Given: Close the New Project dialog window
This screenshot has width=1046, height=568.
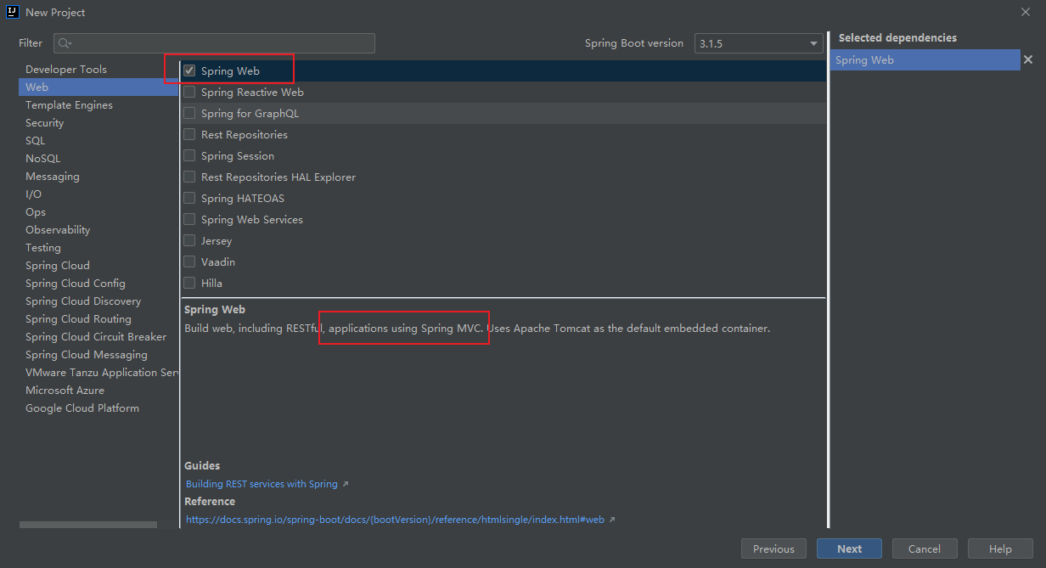Looking at the screenshot, I should point(1026,12).
